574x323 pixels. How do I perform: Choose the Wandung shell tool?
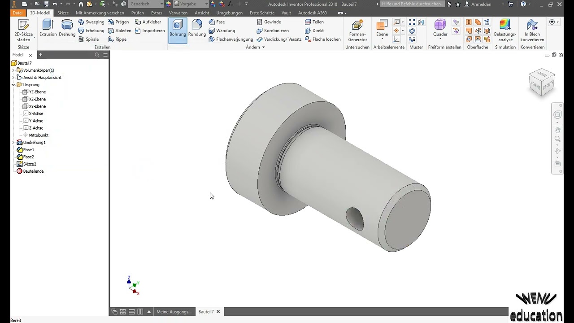point(222,31)
